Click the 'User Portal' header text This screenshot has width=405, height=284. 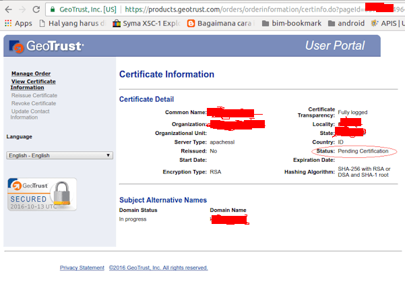tap(335, 45)
